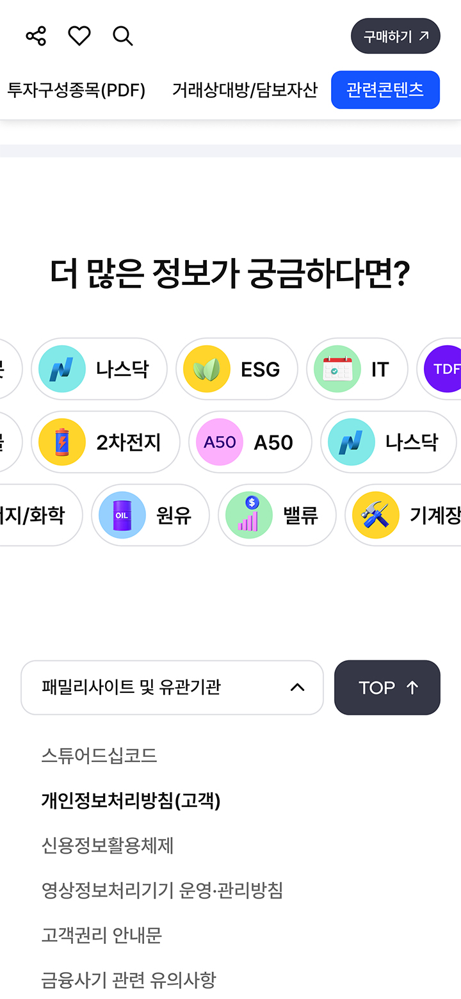This screenshot has height=999, width=461.
Task: Choose the 원유 oil barrel chip
Action: [150, 515]
